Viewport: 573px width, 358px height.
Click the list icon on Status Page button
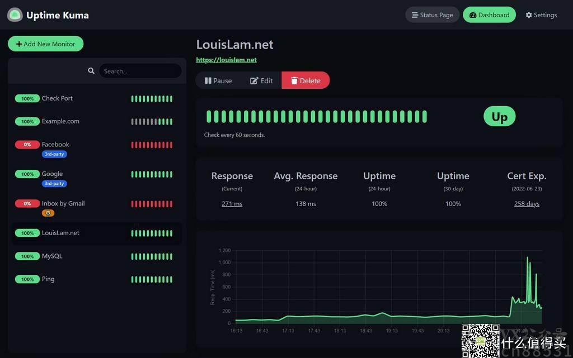point(415,15)
